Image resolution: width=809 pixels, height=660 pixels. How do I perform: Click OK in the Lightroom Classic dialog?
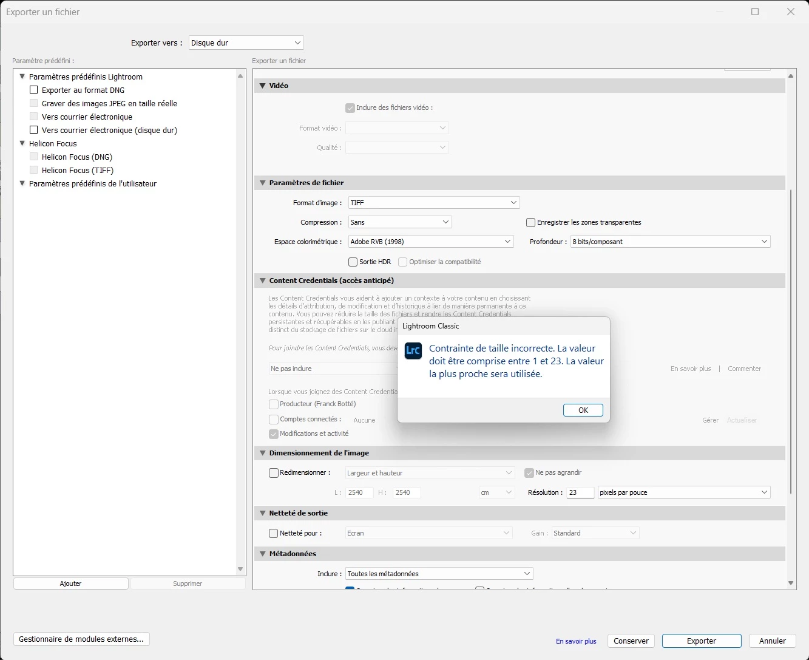point(583,410)
